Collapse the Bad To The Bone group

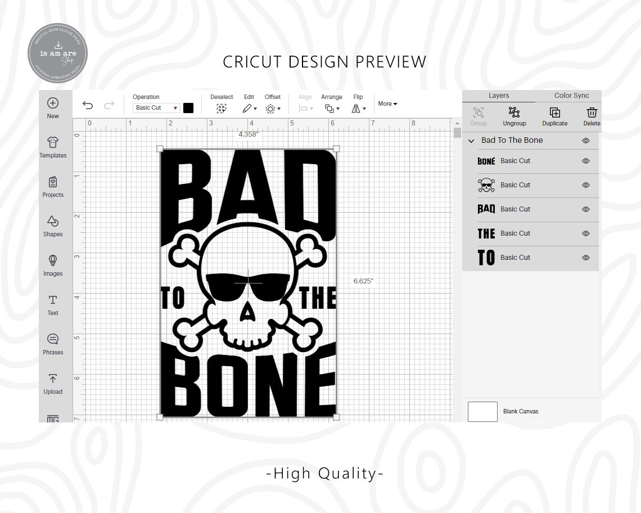click(471, 141)
